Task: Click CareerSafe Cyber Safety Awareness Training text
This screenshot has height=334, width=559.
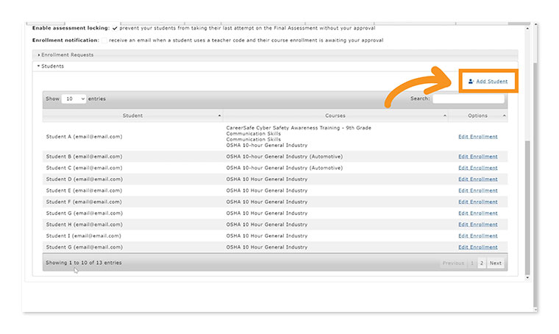Action: 299,127
